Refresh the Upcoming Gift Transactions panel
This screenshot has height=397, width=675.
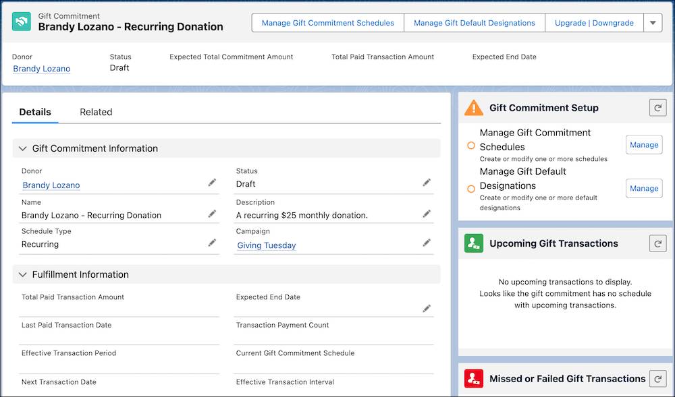657,243
